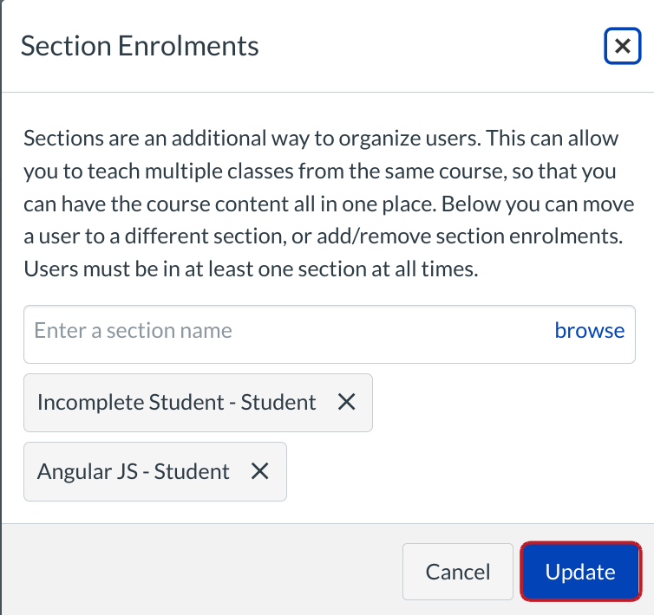Click the X icon beside Incomplete Student
654x615 pixels.
(346, 402)
